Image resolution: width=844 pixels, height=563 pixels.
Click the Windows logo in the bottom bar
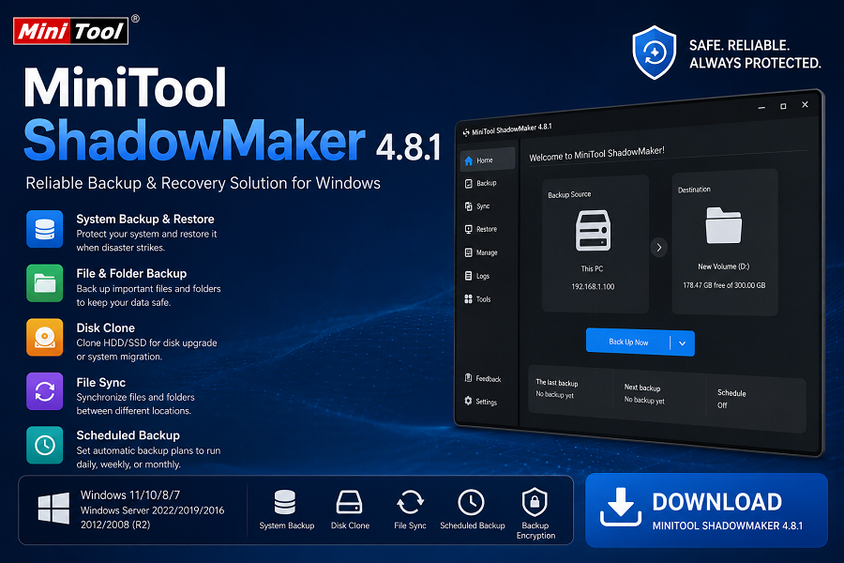tap(53, 508)
